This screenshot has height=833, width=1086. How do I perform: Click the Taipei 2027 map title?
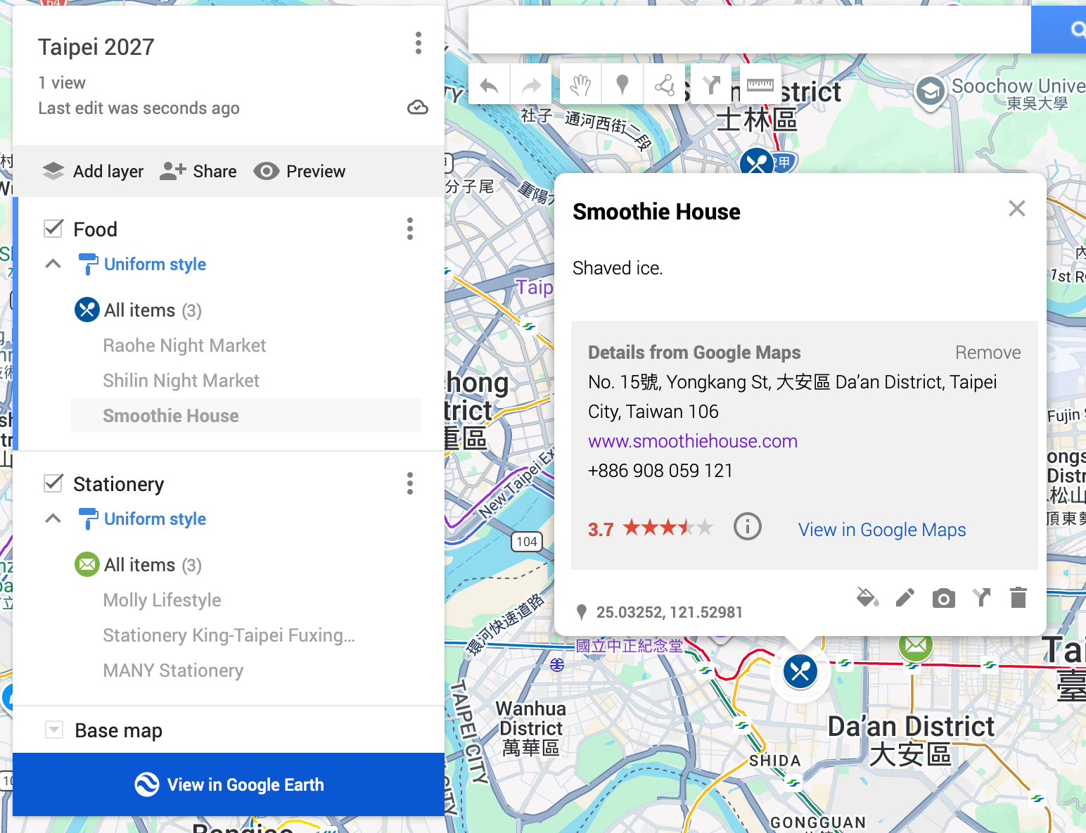96,47
